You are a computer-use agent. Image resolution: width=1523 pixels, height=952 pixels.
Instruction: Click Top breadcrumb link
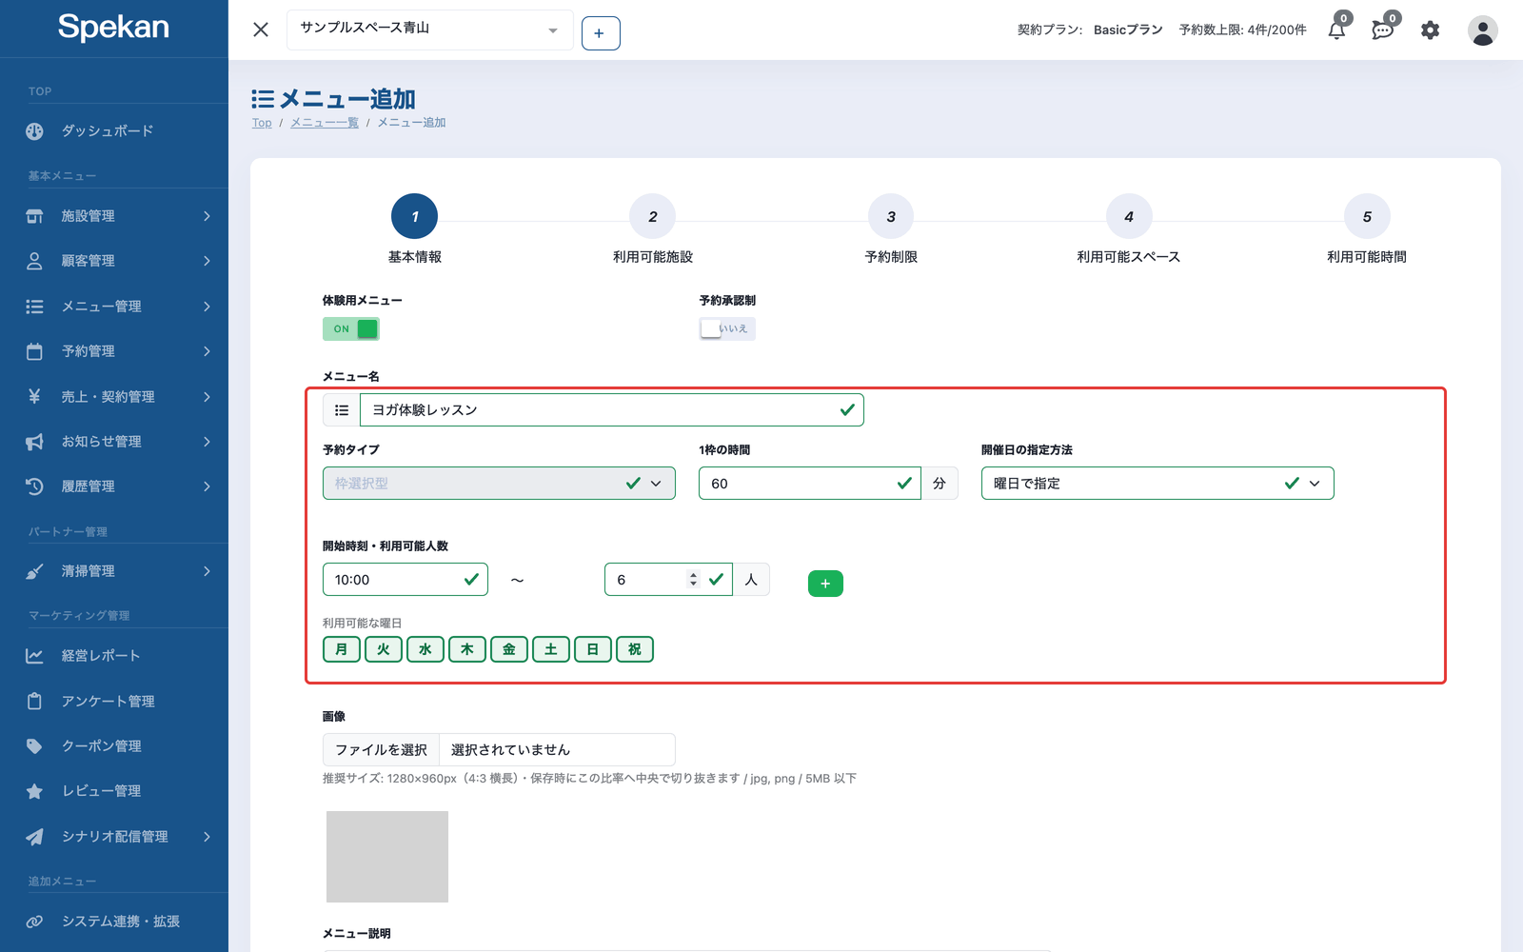[262, 123]
